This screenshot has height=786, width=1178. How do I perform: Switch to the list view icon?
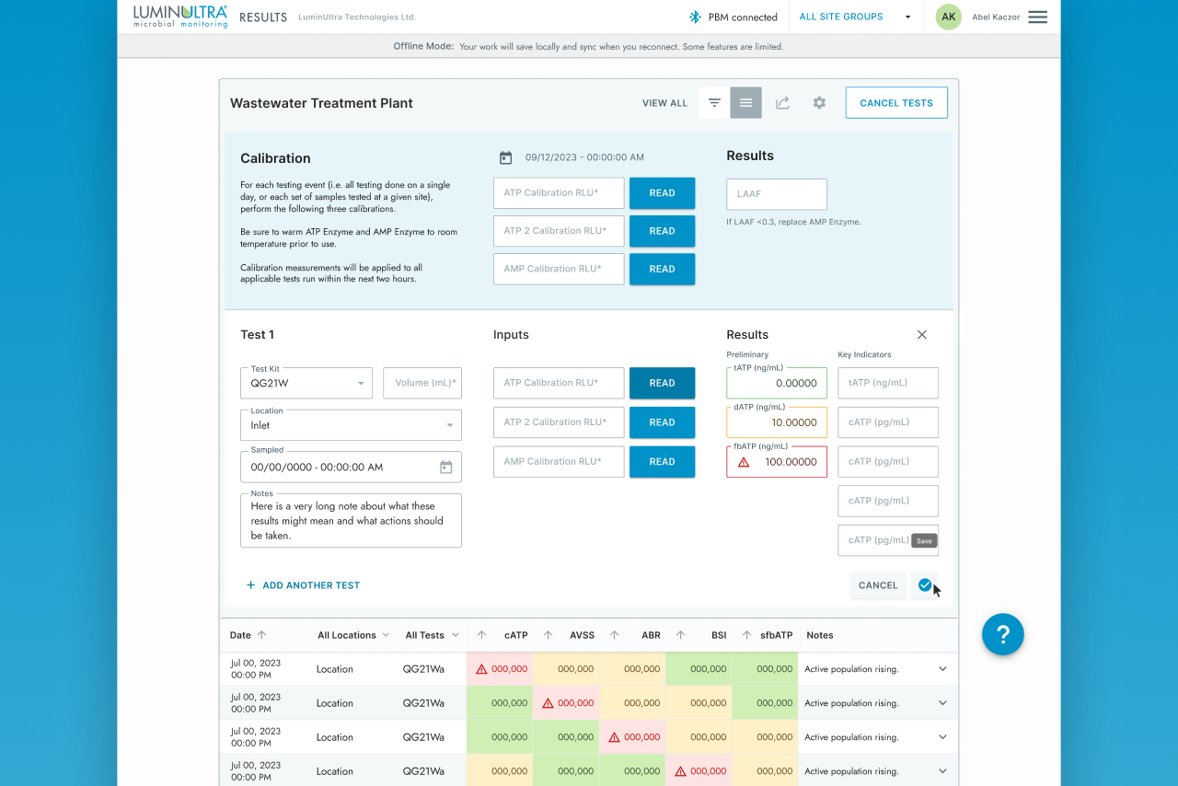[745, 103]
